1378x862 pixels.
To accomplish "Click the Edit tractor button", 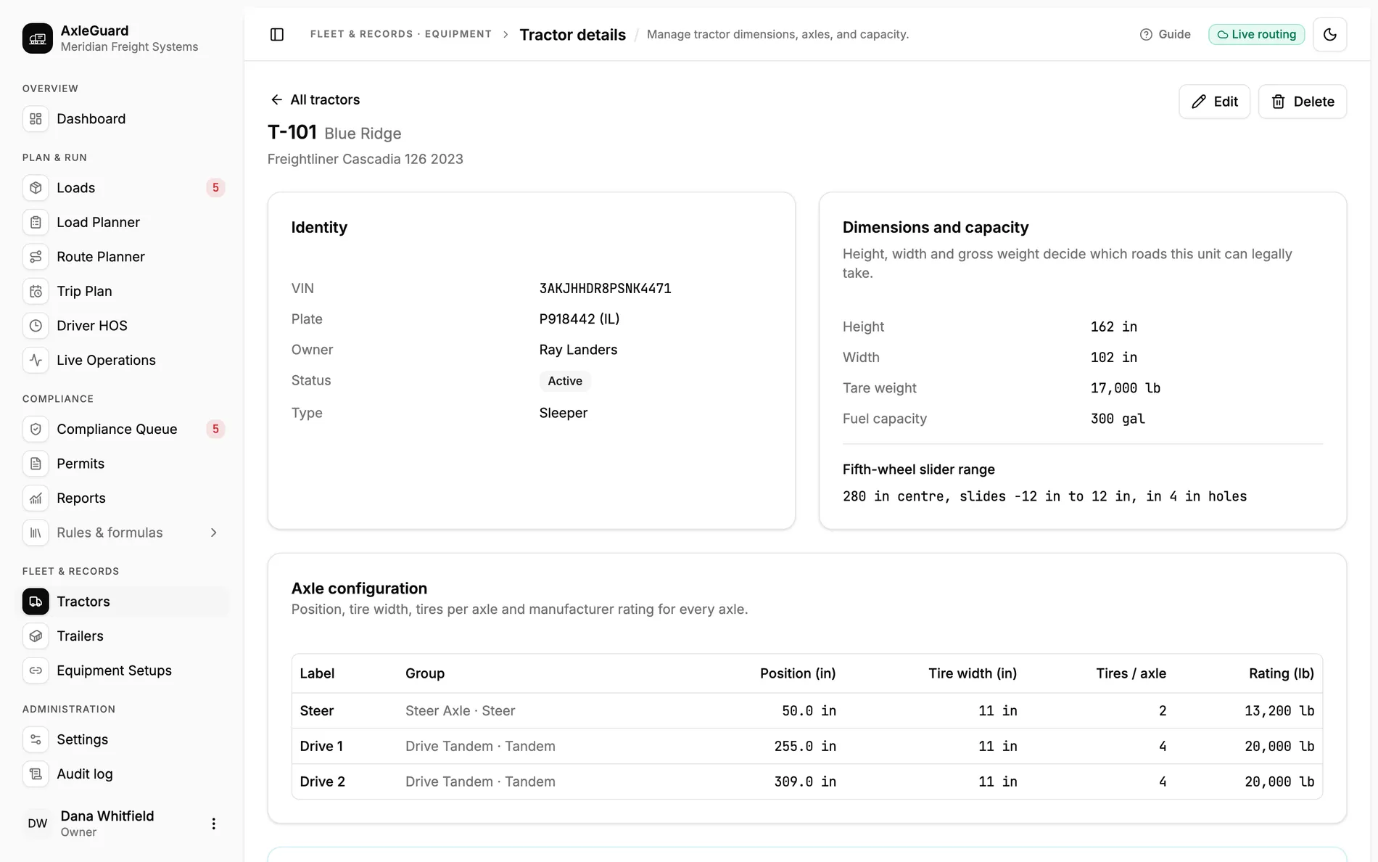I will (x=1214, y=102).
